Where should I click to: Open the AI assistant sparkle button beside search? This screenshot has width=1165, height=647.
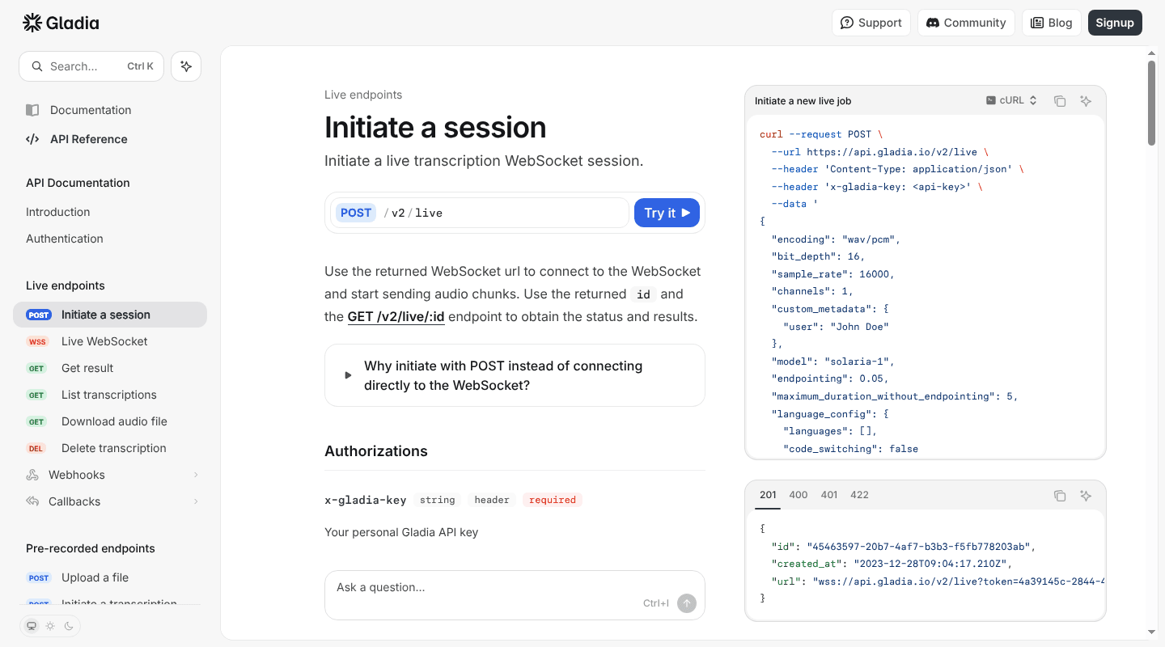coord(186,66)
